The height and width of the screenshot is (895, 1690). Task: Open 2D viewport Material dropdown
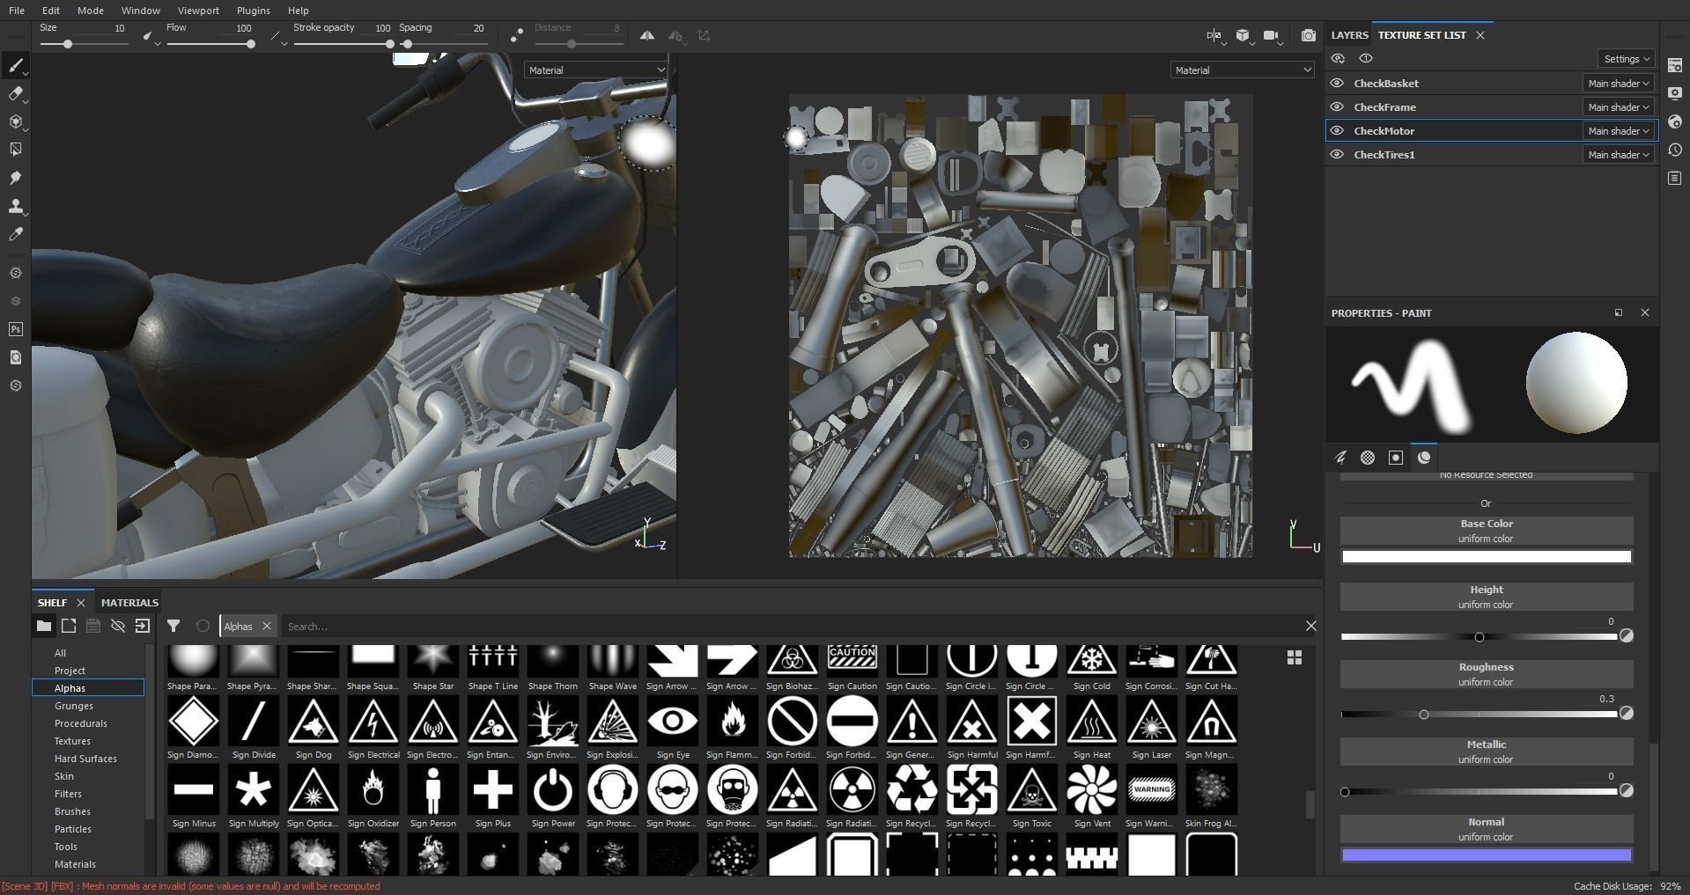[1242, 70]
